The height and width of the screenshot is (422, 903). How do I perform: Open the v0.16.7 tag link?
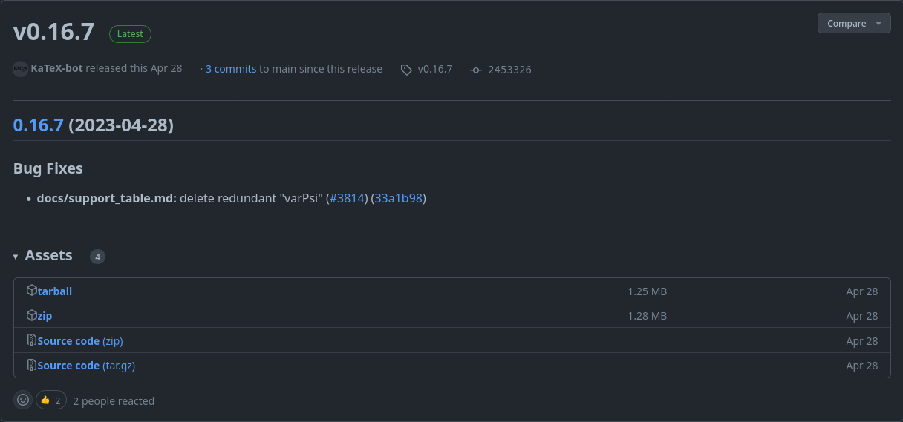[x=435, y=69]
